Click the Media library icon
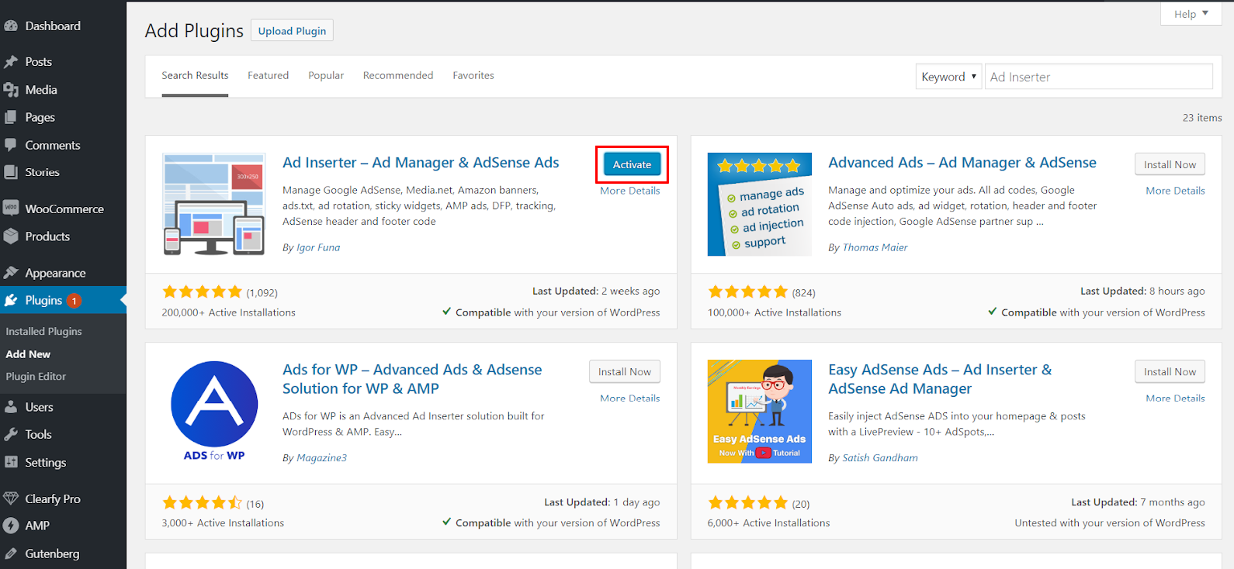Screen dimensions: 1234x569 coord(11,90)
